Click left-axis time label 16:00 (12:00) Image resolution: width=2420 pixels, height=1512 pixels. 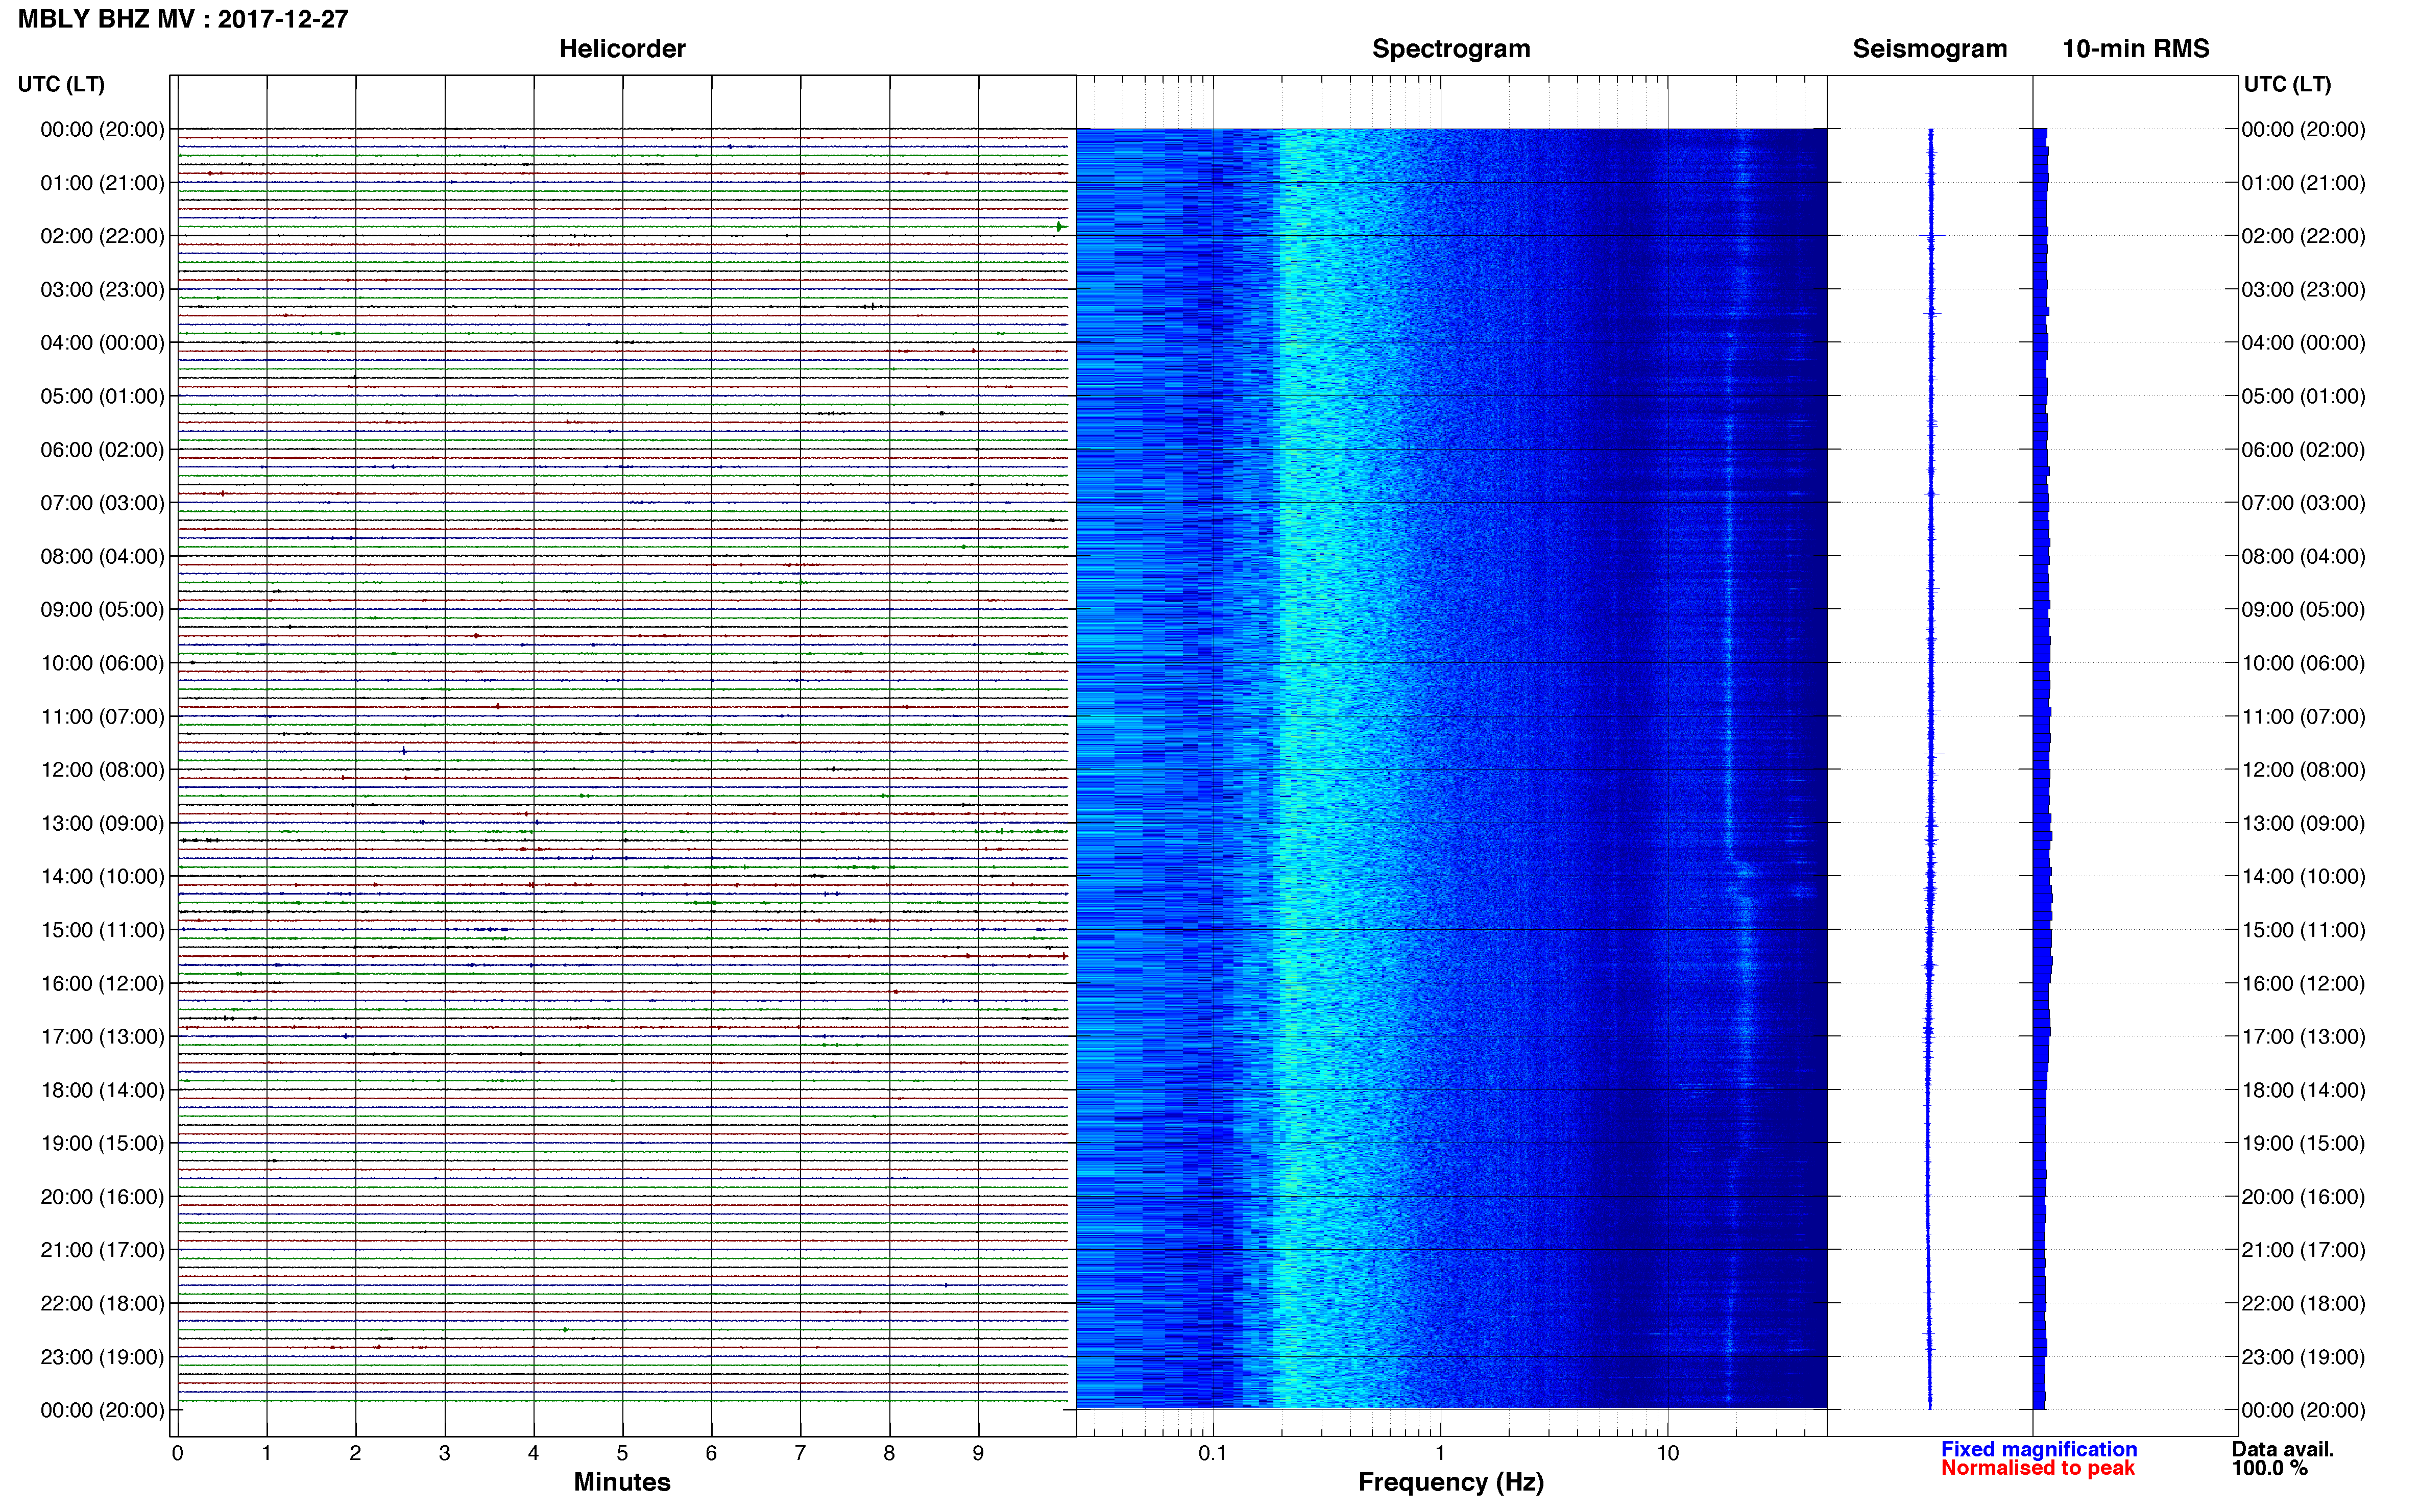102,983
